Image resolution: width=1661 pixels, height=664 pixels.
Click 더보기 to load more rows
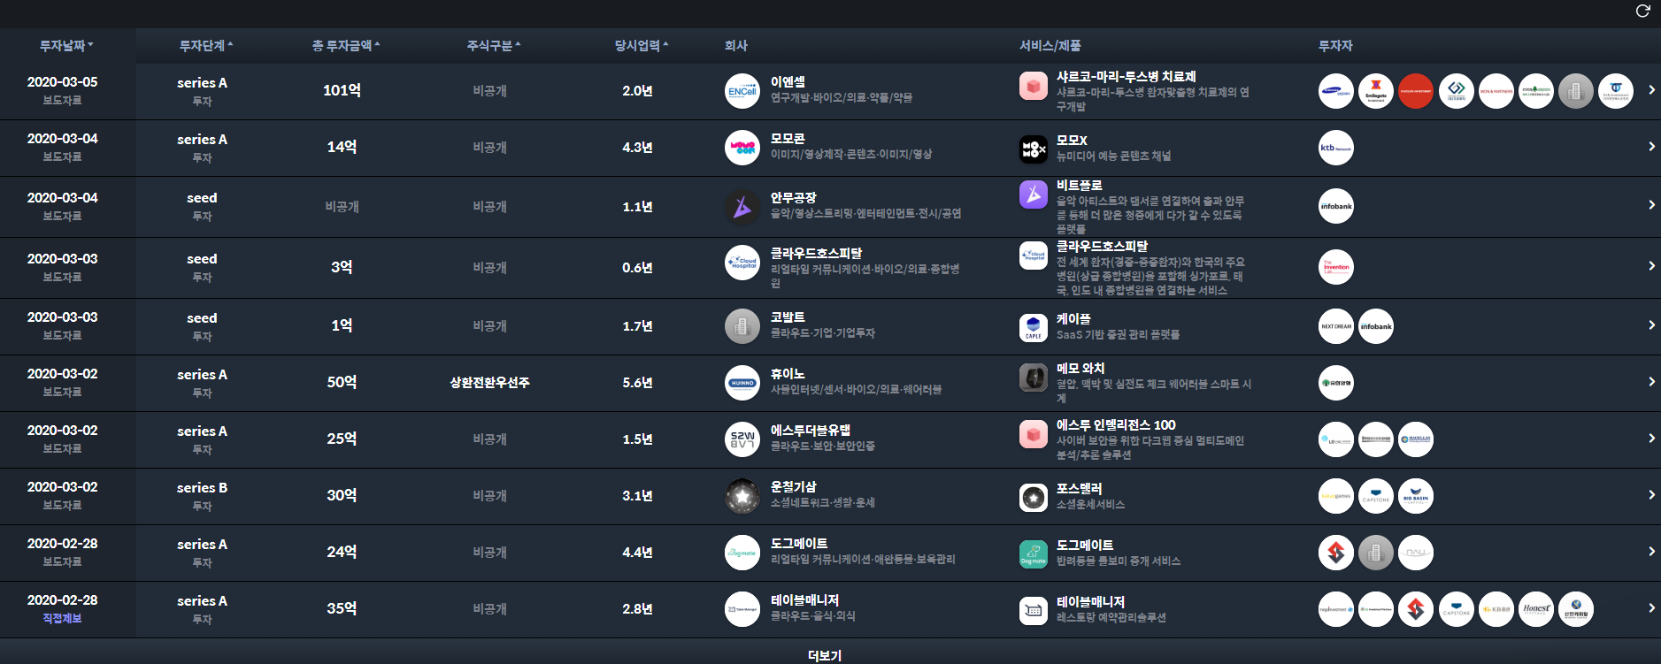click(x=825, y=655)
